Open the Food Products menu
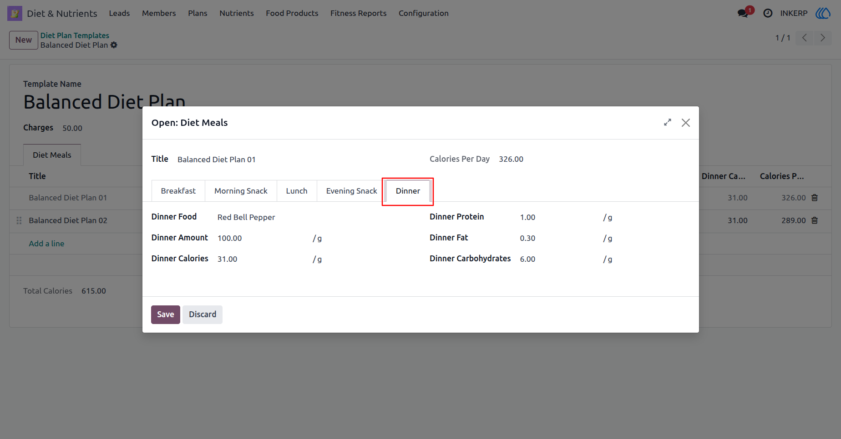The image size is (841, 439). 292,13
